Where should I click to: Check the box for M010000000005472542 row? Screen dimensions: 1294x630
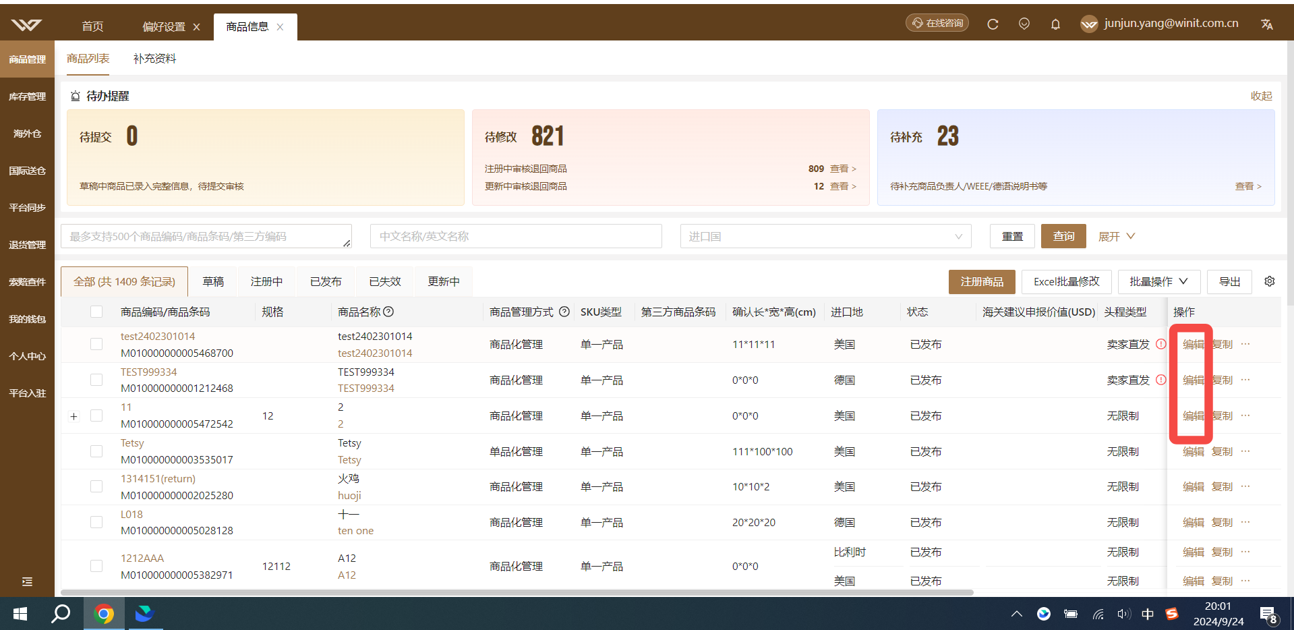[96, 416]
